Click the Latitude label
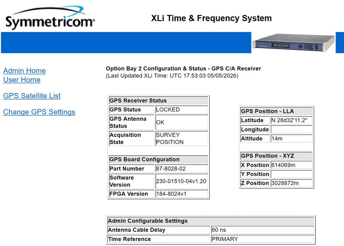 [x=252, y=120]
